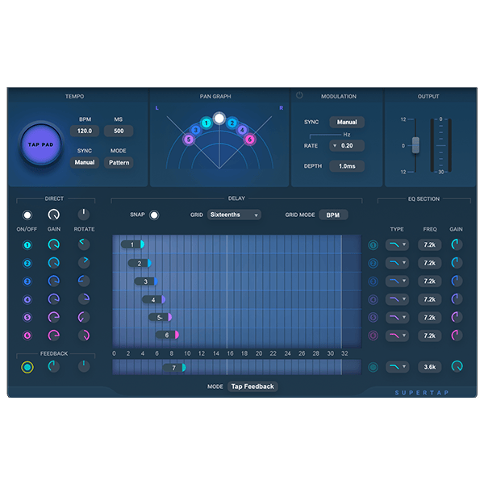
Task: Select delay tap 6 marker in grid
Action: click(x=167, y=335)
